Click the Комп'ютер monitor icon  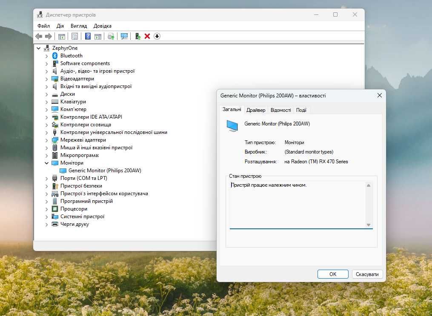click(x=55, y=109)
